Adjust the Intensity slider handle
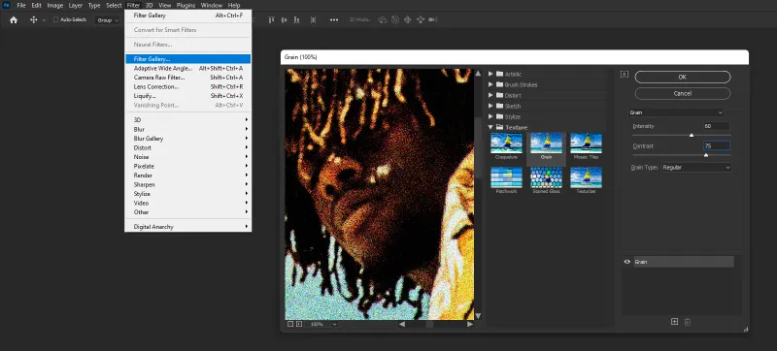Image resolution: width=777 pixels, height=351 pixels. pos(692,135)
